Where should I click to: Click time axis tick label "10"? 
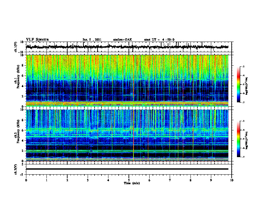[232, 180]
